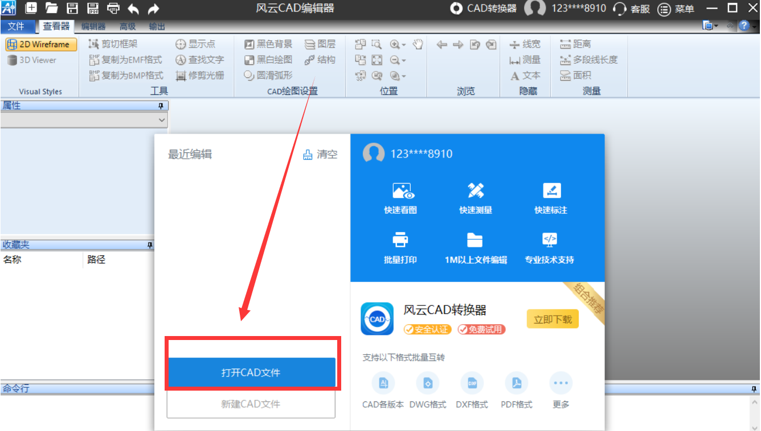The image size is (761, 431).
Task: Click the browse previous left arrow
Action: [x=441, y=44]
